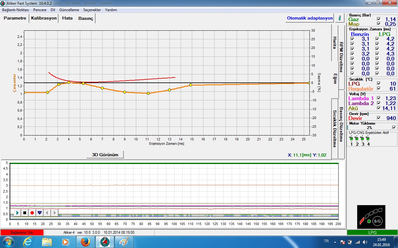The image size is (398, 248).
Task: Click network signal icon in system tray
Action: point(357,242)
